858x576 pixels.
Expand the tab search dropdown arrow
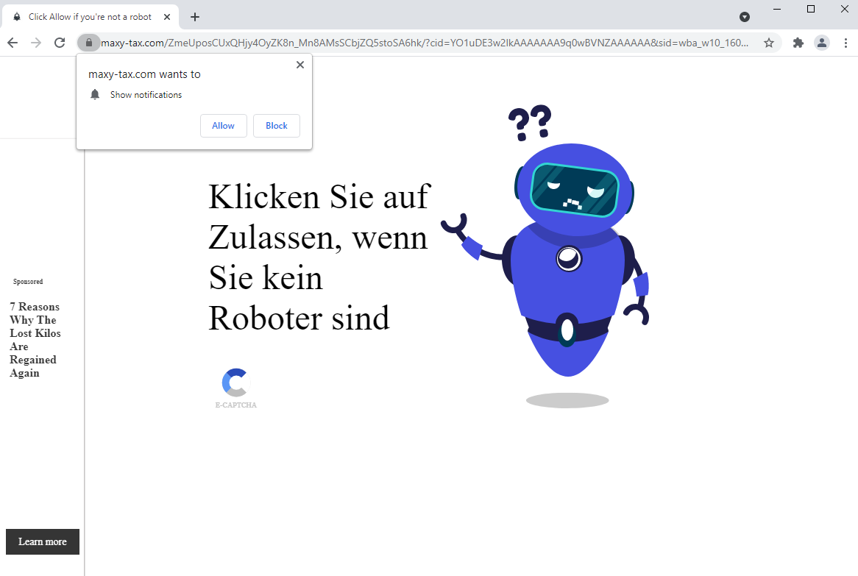(745, 17)
